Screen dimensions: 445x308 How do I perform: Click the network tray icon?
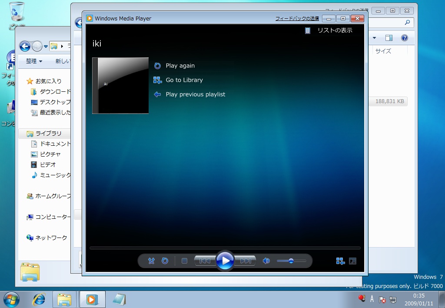point(393,299)
